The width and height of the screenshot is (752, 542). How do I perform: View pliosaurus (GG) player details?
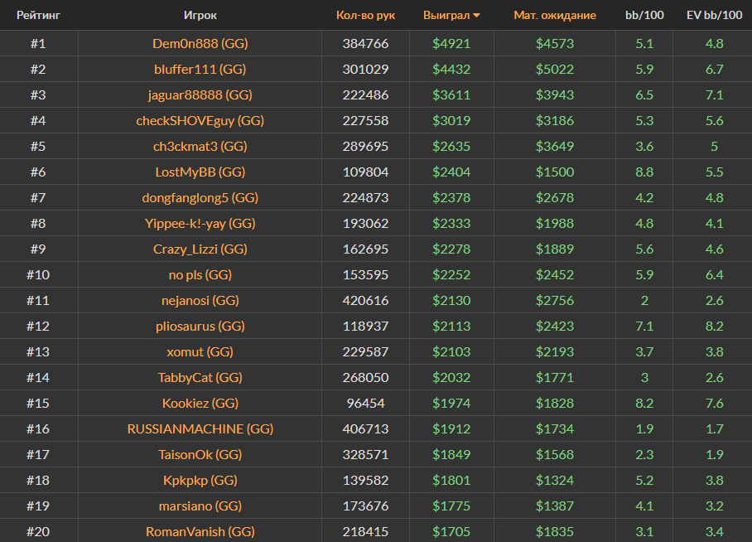pos(200,326)
